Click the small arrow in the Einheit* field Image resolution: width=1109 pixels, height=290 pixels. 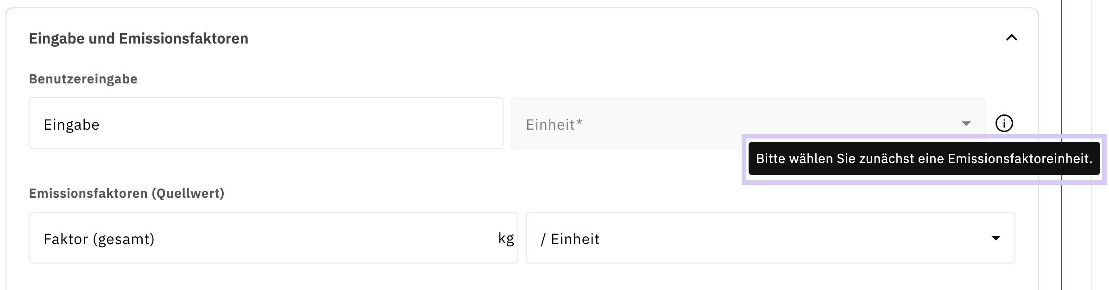(x=966, y=124)
